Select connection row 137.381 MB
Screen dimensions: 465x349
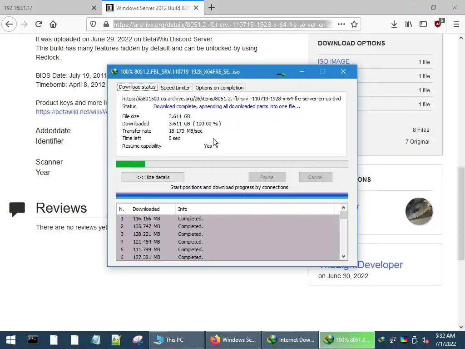[x=228, y=257]
